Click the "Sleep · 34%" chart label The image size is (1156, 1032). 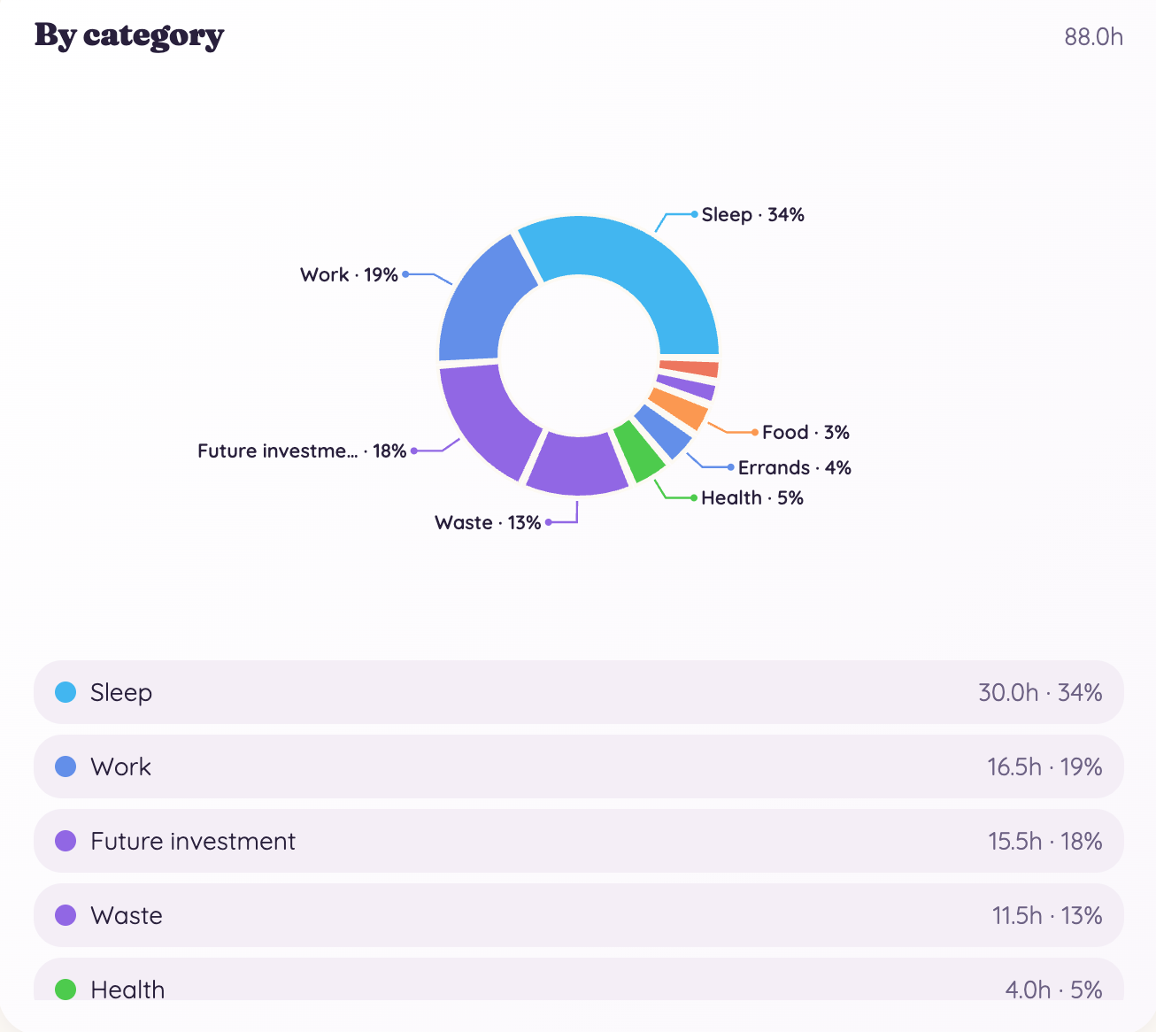click(753, 215)
